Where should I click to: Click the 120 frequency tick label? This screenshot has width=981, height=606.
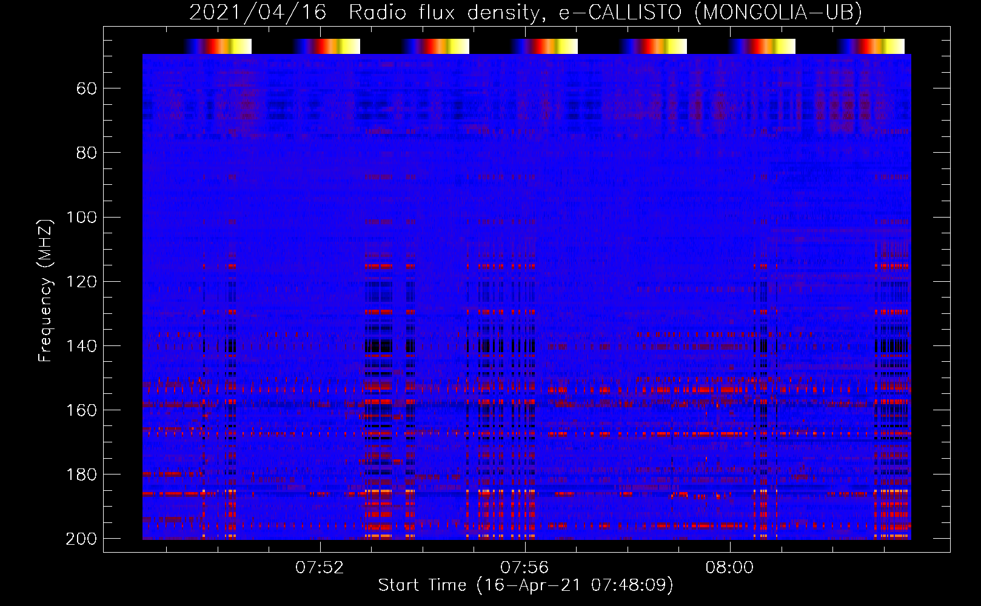[x=82, y=282]
